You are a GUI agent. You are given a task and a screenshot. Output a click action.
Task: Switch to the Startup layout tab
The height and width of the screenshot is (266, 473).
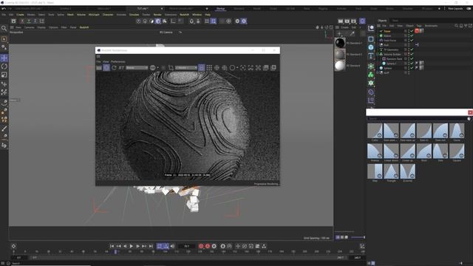[x=220, y=9]
